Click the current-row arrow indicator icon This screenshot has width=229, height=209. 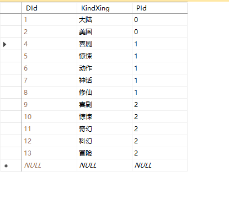click(x=5, y=44)
